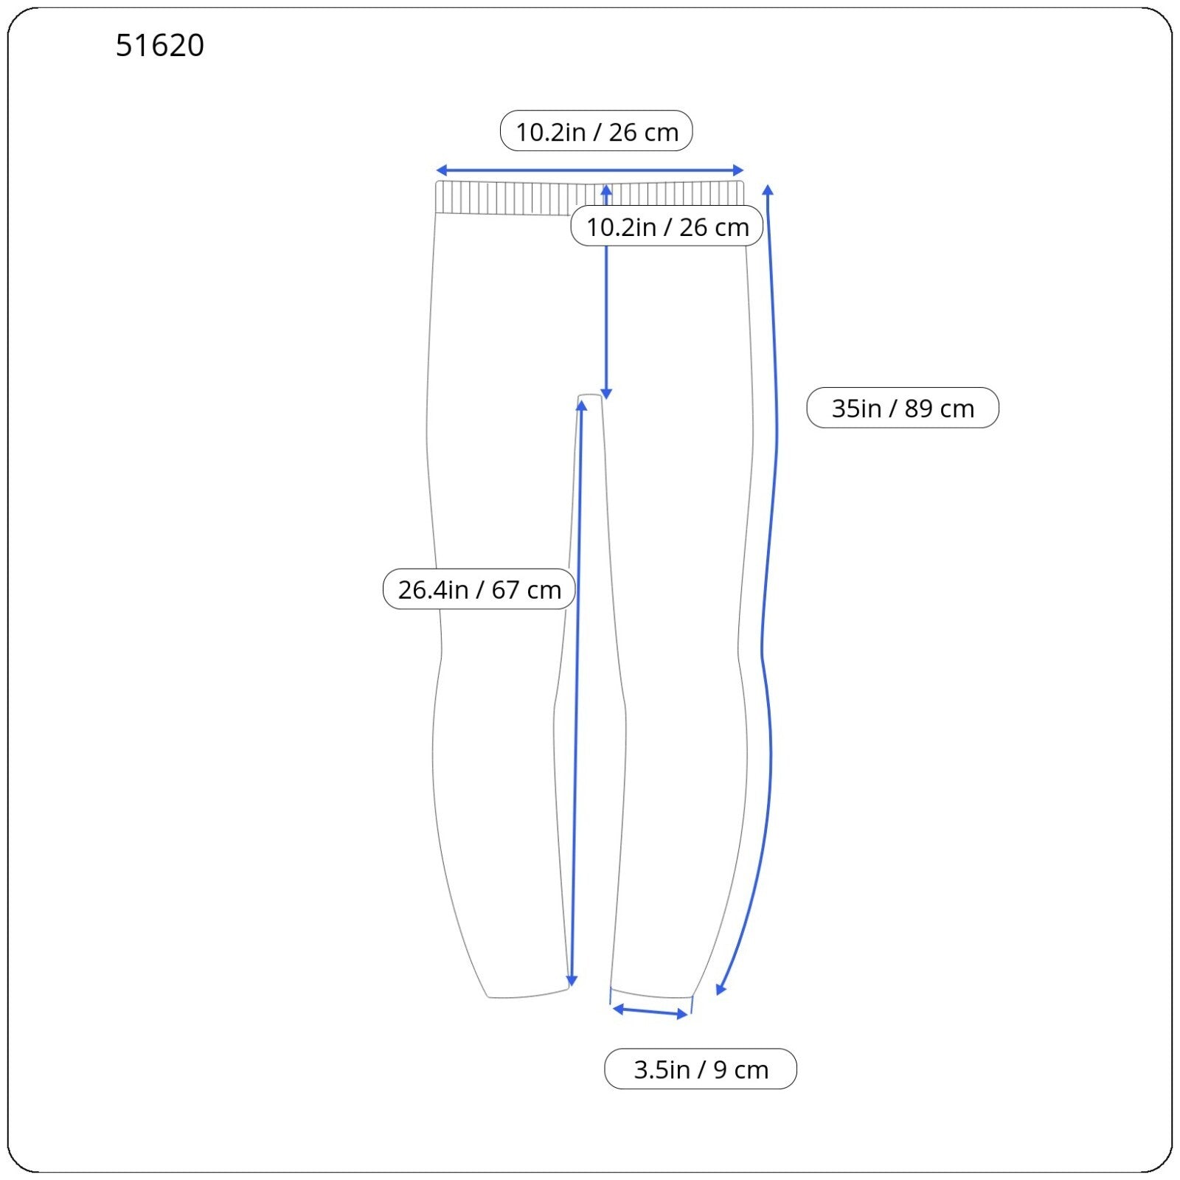1180x1180 pixels.
Task: Click the bottom arrowhead of the outseam arrow
Action: (721, 989)
